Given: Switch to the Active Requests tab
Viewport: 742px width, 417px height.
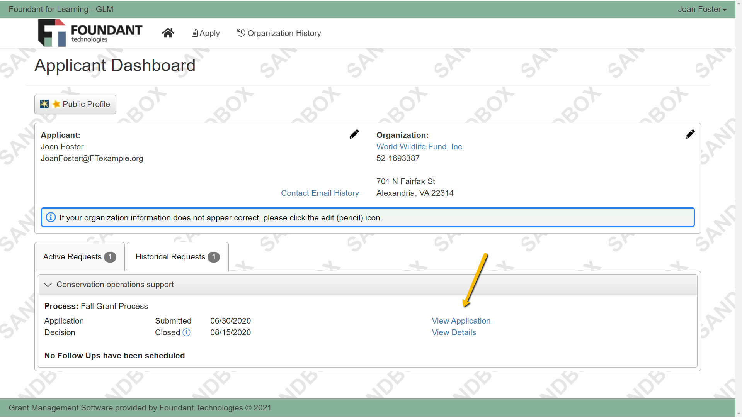Looking at the screenshot, I should click(x=80, y=257).
